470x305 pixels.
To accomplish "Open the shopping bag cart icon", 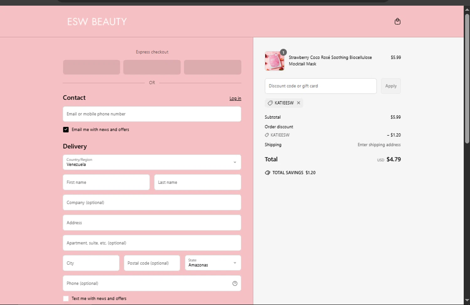I will point(397,21).
